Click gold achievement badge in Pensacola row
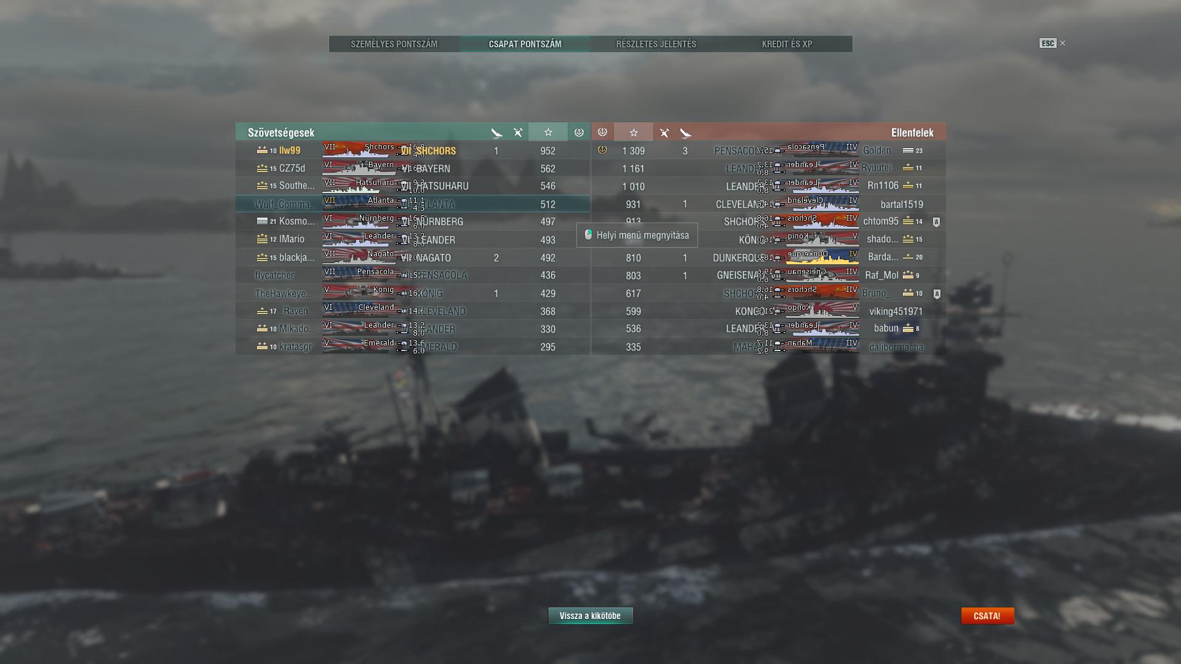The width and height of the screenshot is (1181, 664). click(602, 150)
